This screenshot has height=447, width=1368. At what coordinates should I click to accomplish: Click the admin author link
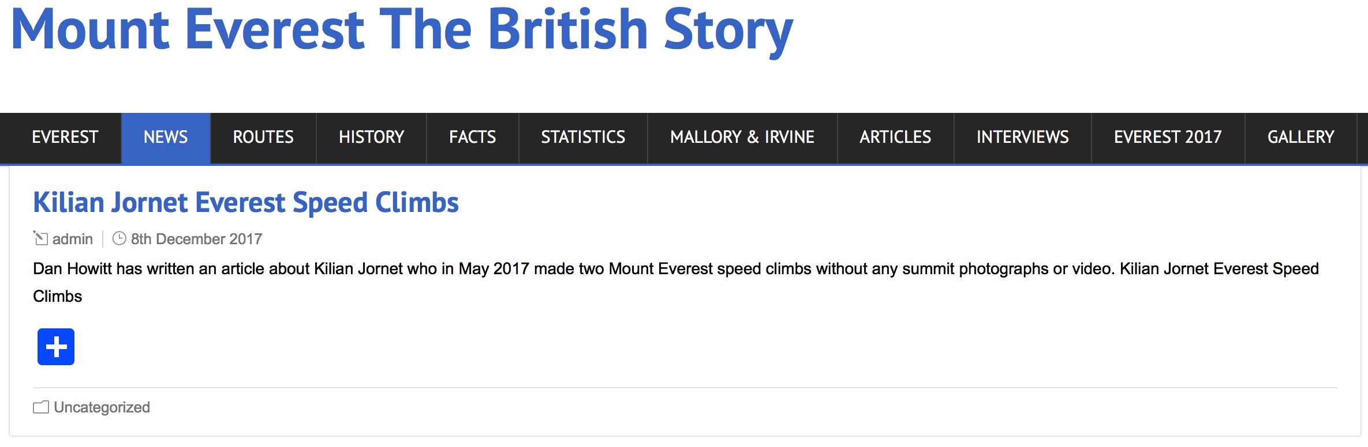tap(73, 239)
